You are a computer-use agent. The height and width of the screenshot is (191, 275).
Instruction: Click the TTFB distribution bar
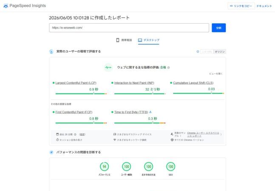click(140, 123)
